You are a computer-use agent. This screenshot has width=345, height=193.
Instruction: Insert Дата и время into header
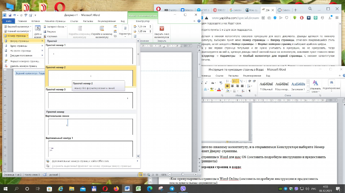click(38, 32)
